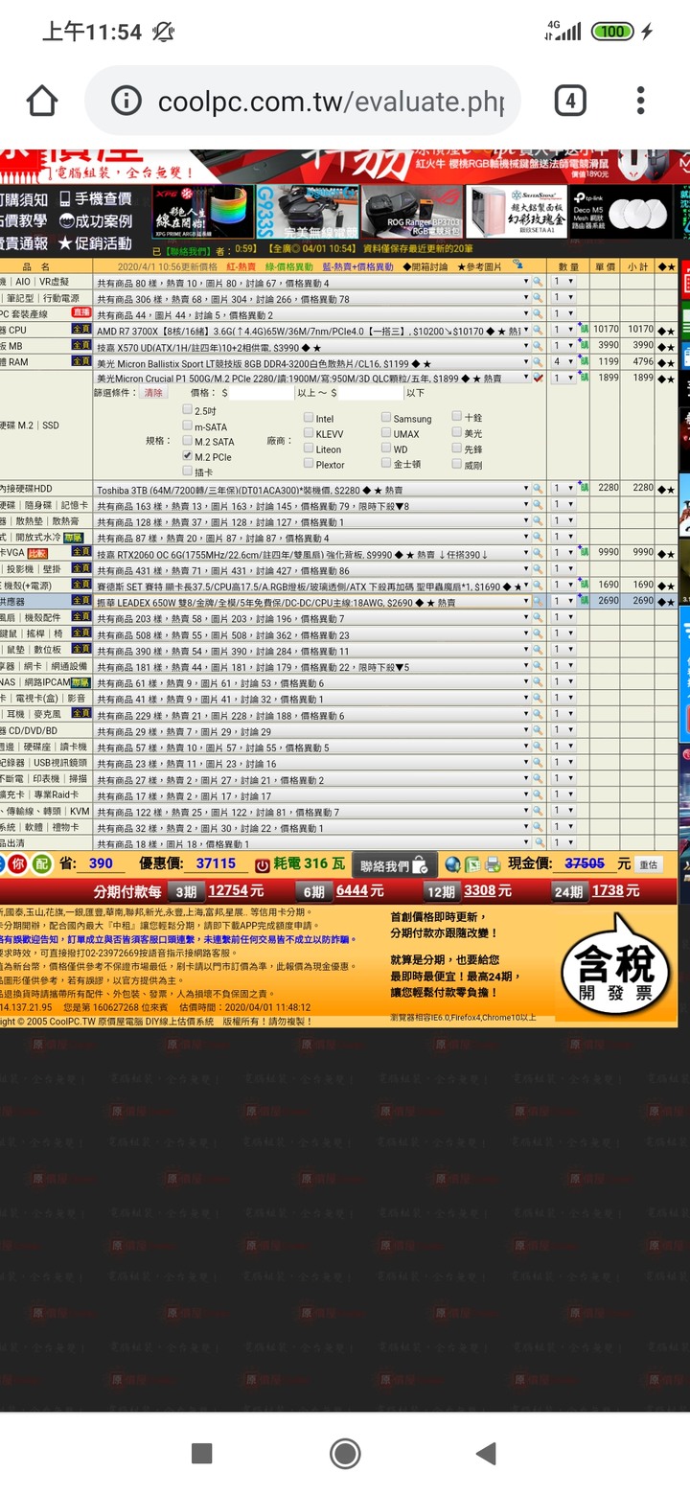The height and width of the screenshot is (1495, 690).
Task: Tick the WD vendor checkbox
Action: (x=386, y=448)
